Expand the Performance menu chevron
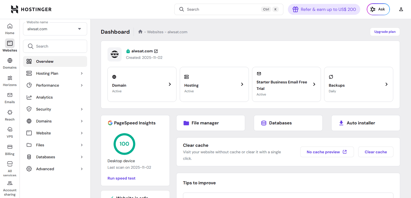411x198 pixels. pos(82,85)
